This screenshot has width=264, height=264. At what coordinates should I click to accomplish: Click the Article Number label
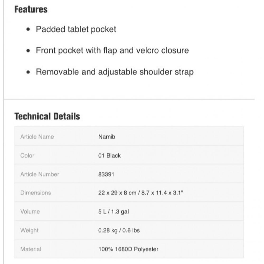click(40, 174)
